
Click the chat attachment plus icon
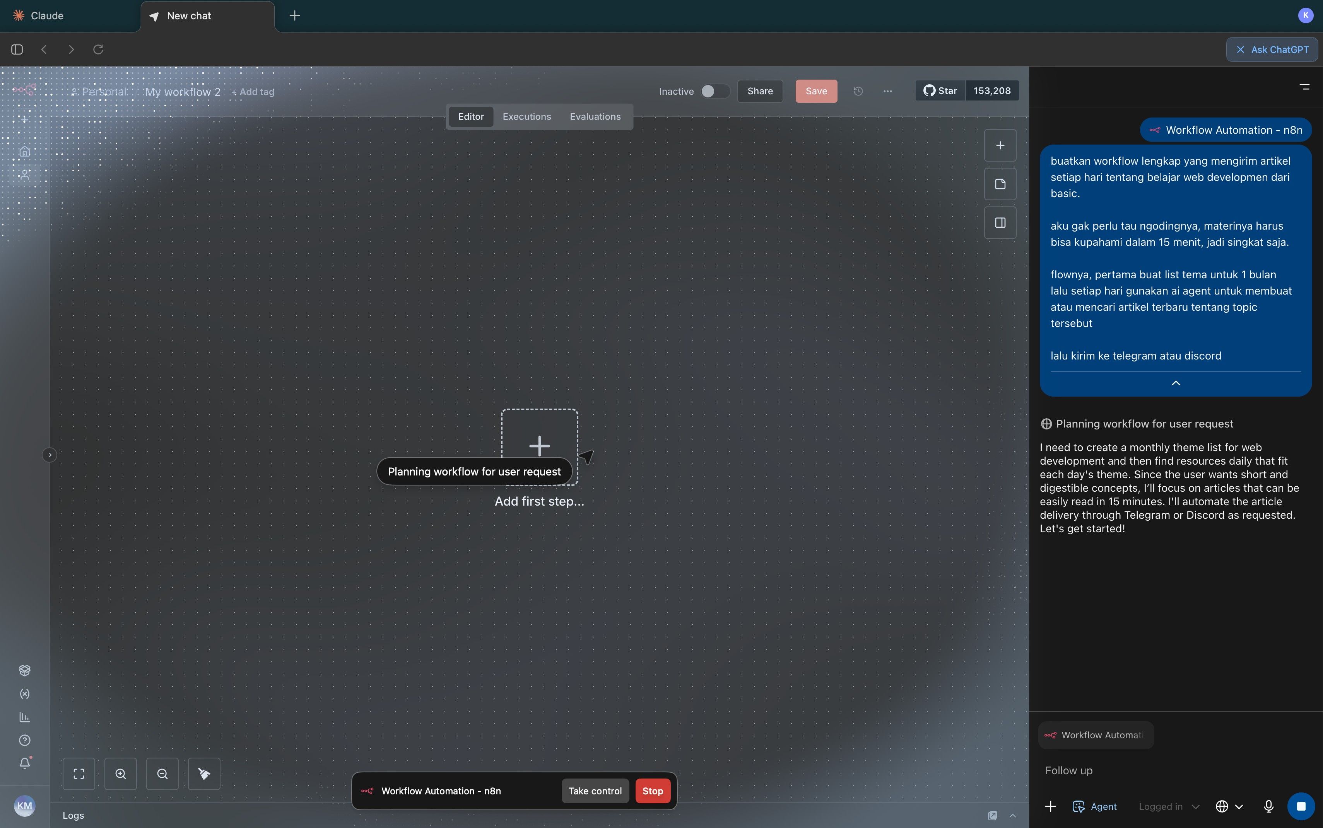(1050, 806)
